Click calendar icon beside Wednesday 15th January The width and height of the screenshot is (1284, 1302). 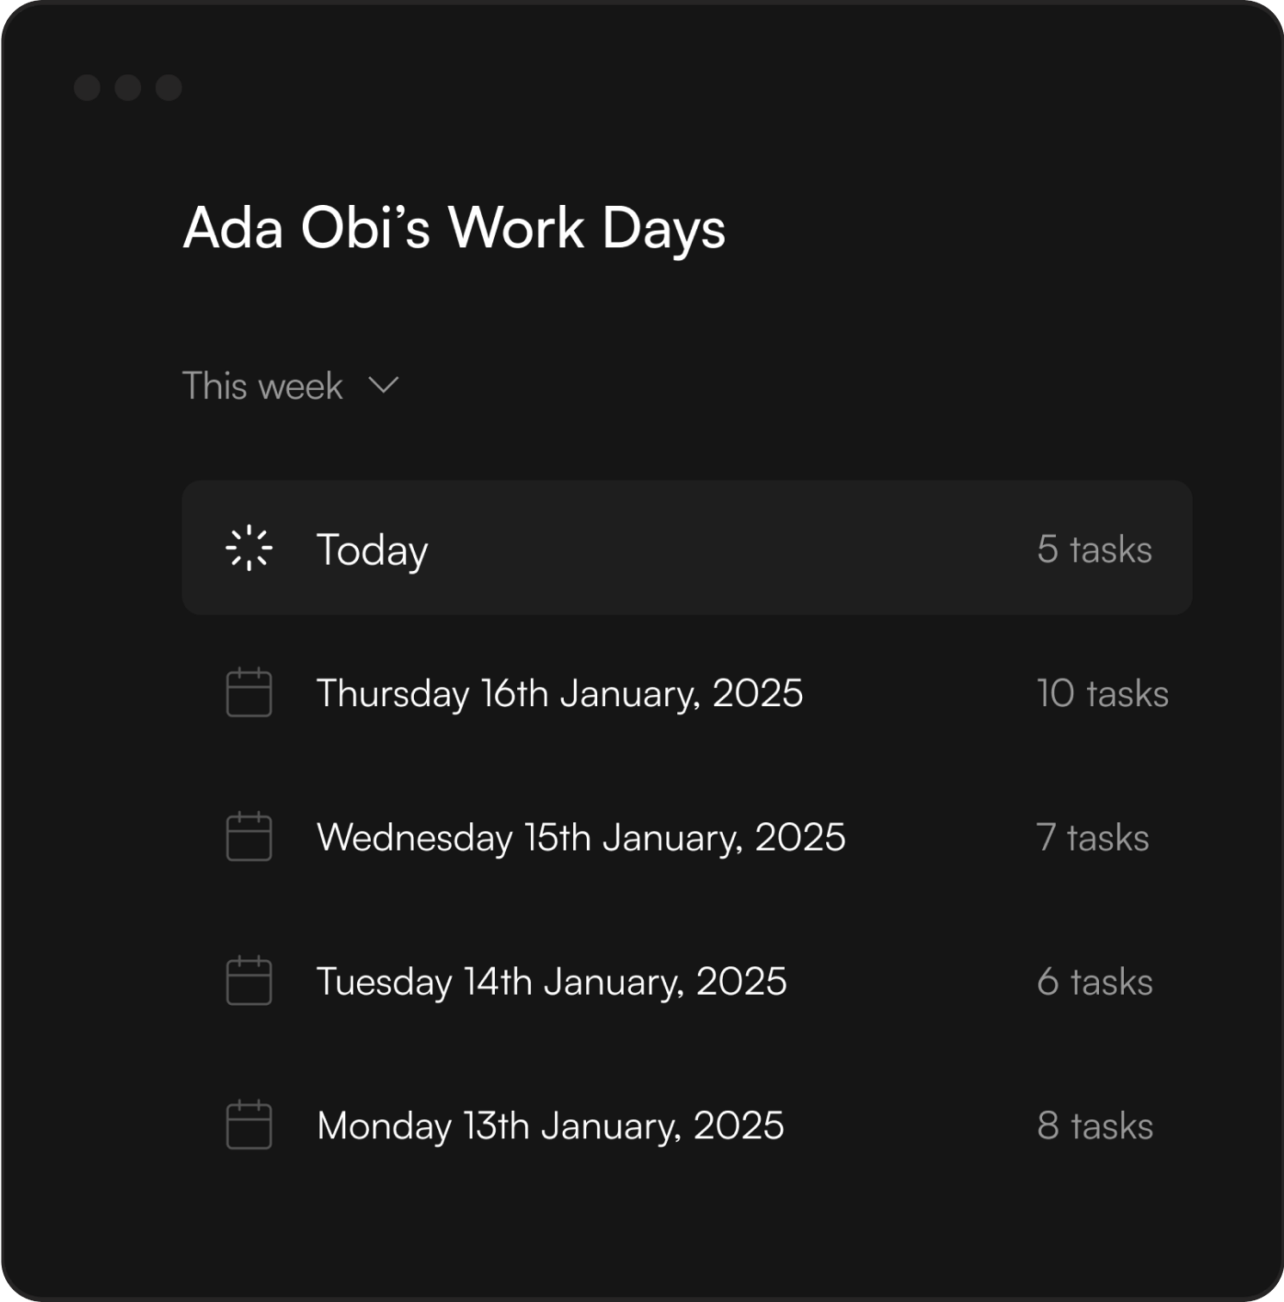point(249,836)
